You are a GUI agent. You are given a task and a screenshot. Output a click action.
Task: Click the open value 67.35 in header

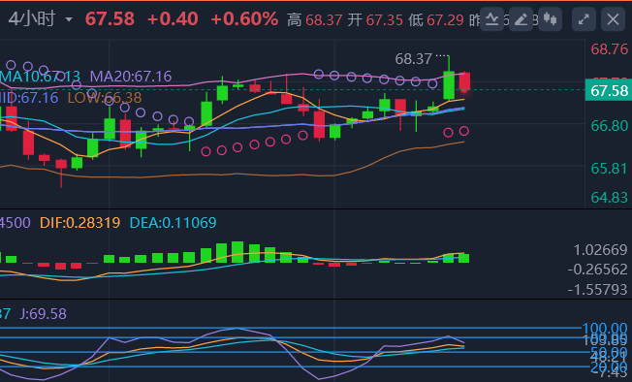[384, 19]
